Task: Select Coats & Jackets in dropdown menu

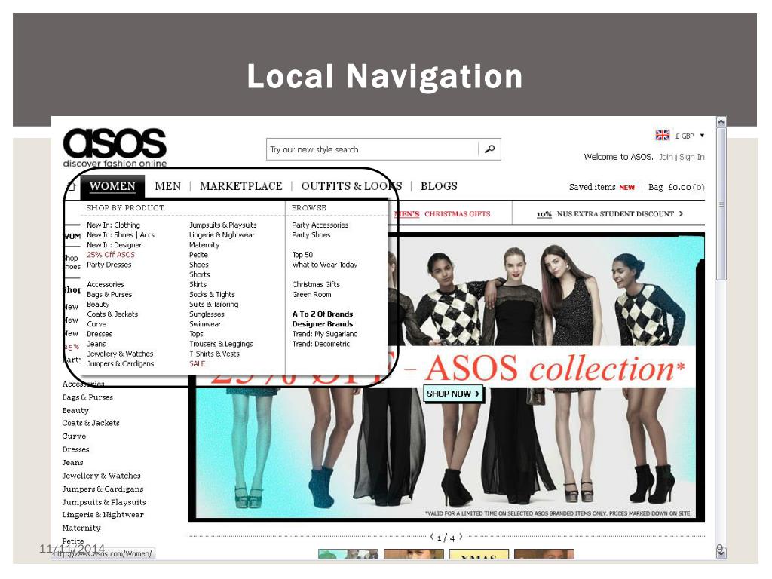Action: [x=112, y=314]
